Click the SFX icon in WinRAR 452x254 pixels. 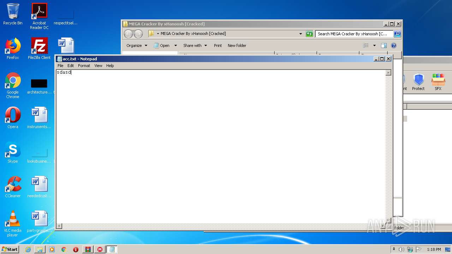click(x=438, y=82)
